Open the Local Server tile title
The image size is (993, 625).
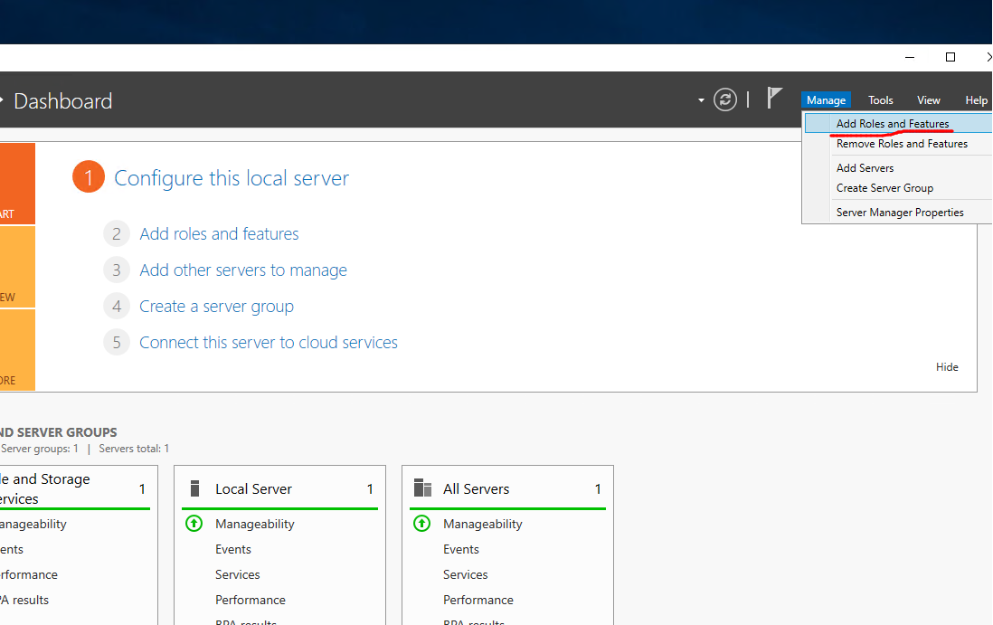(x=253, y=488)
